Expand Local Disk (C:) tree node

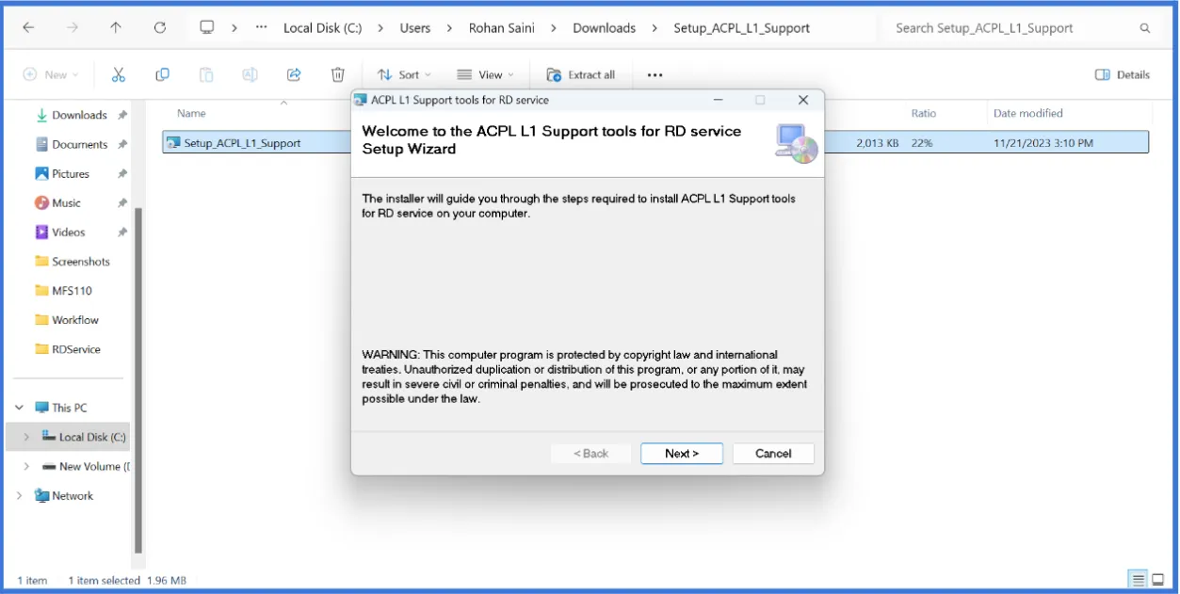tap(26, 437)
